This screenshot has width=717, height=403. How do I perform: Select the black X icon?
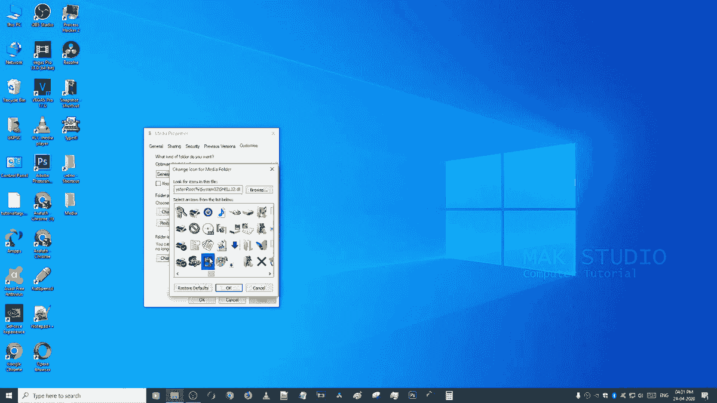(x=262, y=261)
